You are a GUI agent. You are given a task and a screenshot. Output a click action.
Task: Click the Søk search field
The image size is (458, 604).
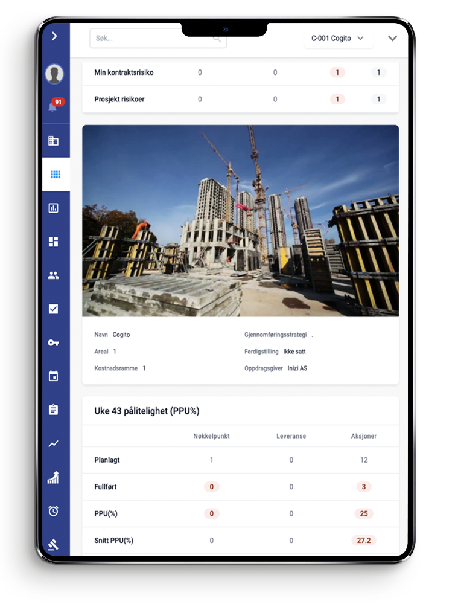click(x=158, y=38)
